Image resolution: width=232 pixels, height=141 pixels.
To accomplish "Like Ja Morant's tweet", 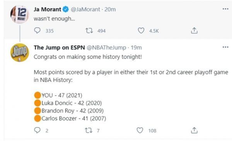I will 141,31.
